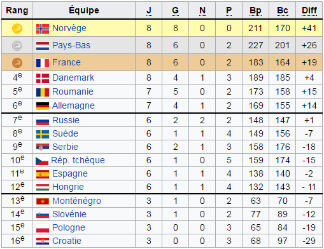
Task: Click the Équipe column header
Action: [x=84, y=10]
